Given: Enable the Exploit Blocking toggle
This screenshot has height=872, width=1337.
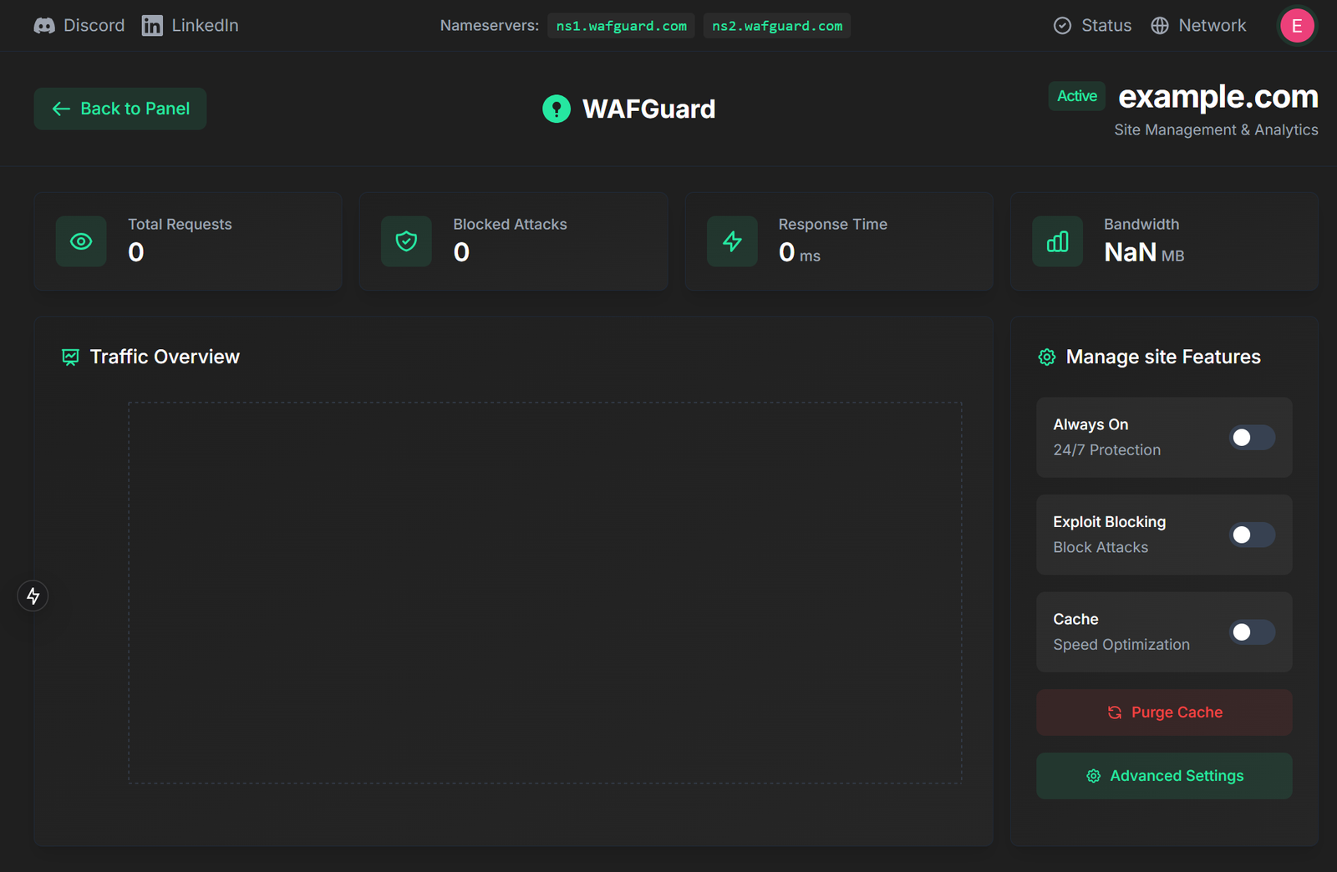Looking at the screenshot, I should [x=1252, y=535].
